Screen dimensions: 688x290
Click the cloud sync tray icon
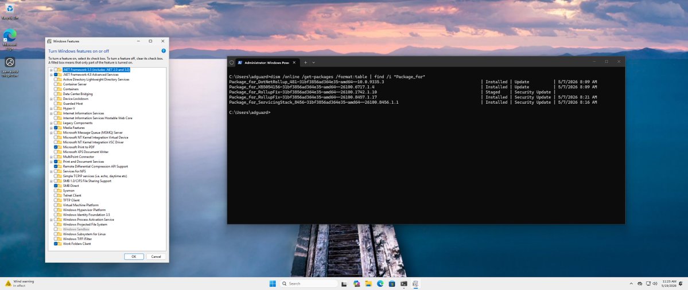pos(640,284)
